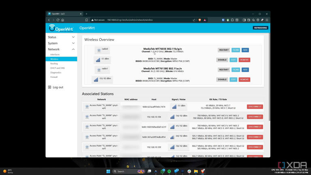Open Spotify from the taskbar
The width and height of the screenshot is (311, 175).
pyautogui.click(x=169, y=171)
